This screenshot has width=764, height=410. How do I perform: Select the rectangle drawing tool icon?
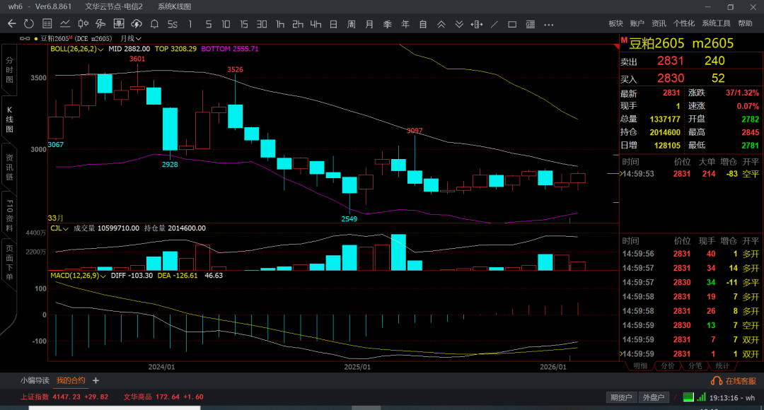[x=512, y=24]
